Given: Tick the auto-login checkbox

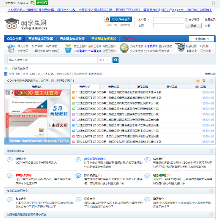Looking at the screenshot, I should pos(186,20).
